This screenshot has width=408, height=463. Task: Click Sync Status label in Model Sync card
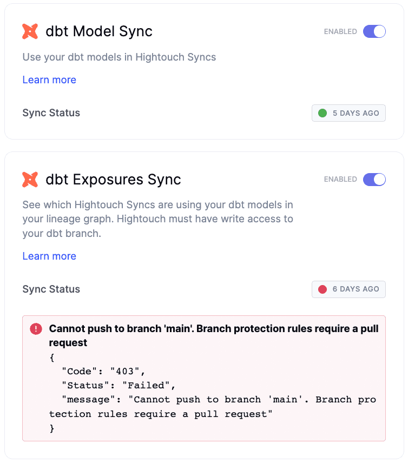click(51, 113)
